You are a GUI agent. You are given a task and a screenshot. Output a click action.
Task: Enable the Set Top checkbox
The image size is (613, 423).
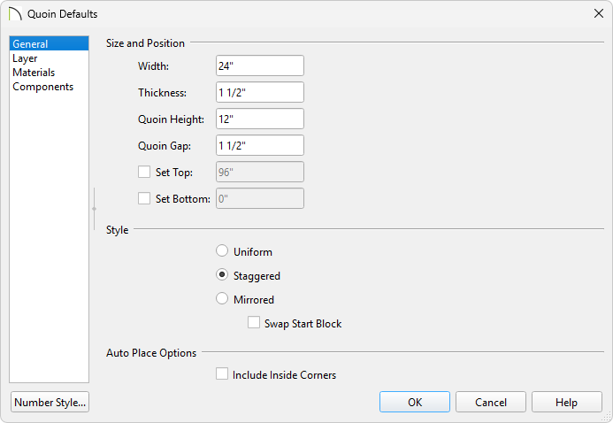pyautogui.click(x=144, y=172)
